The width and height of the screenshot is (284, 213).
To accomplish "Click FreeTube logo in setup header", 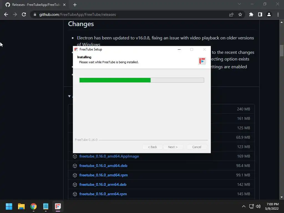I will coord(202,61).
